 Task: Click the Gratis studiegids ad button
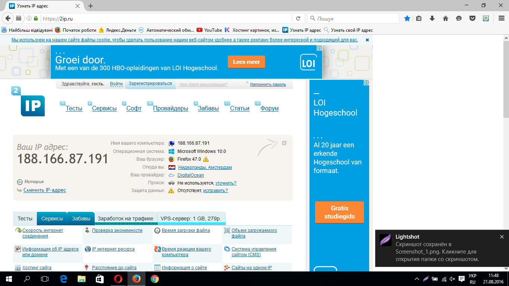(339, 213)
